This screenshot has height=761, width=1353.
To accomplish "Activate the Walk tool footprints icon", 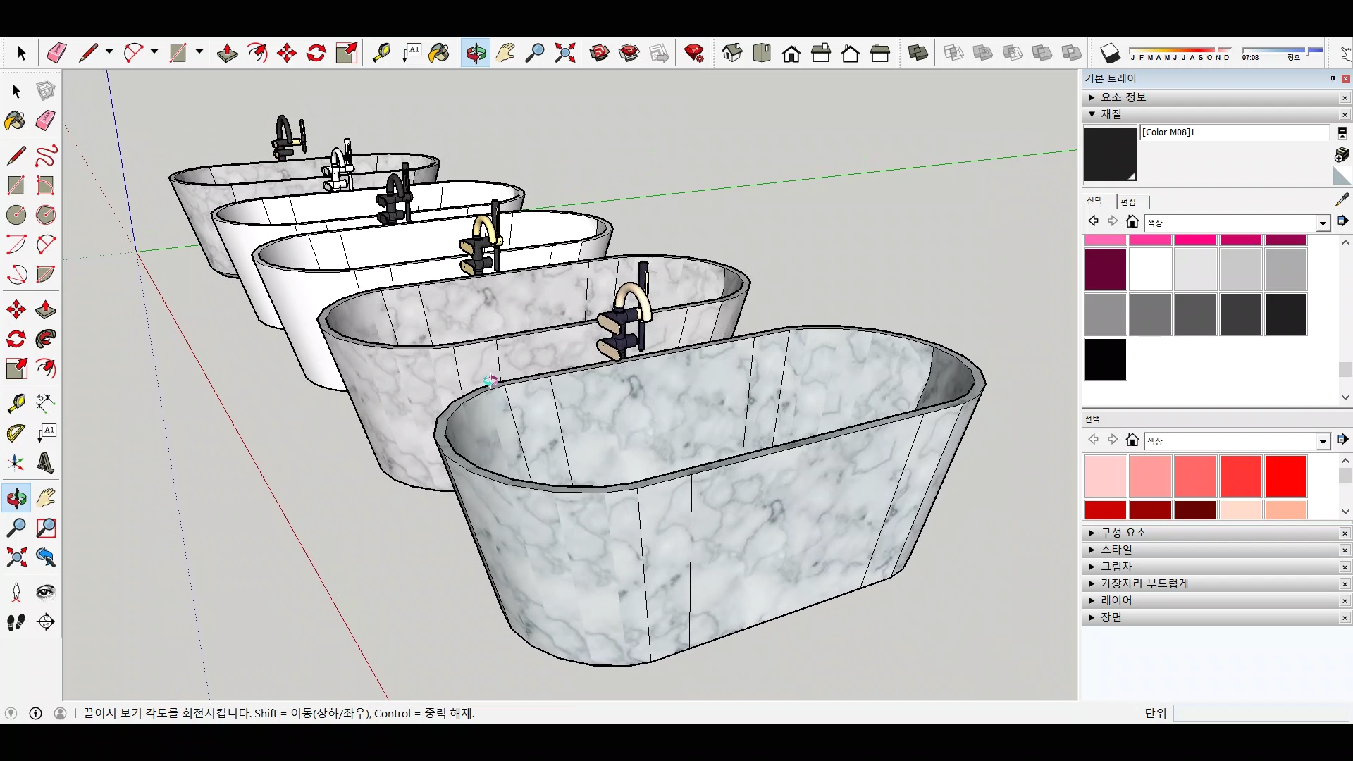I will tap(16, 621).
